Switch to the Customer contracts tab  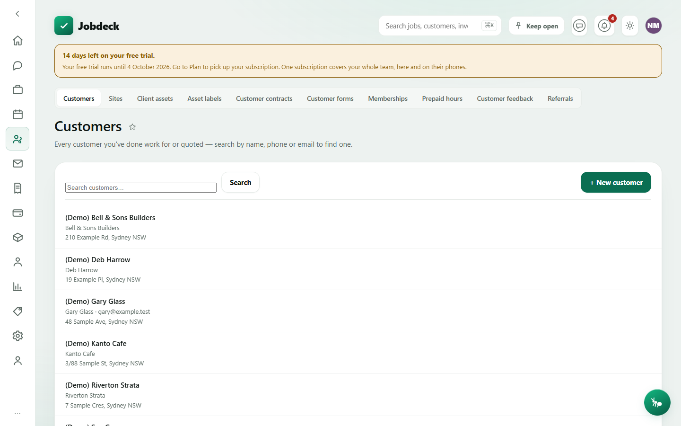point(264,98)
